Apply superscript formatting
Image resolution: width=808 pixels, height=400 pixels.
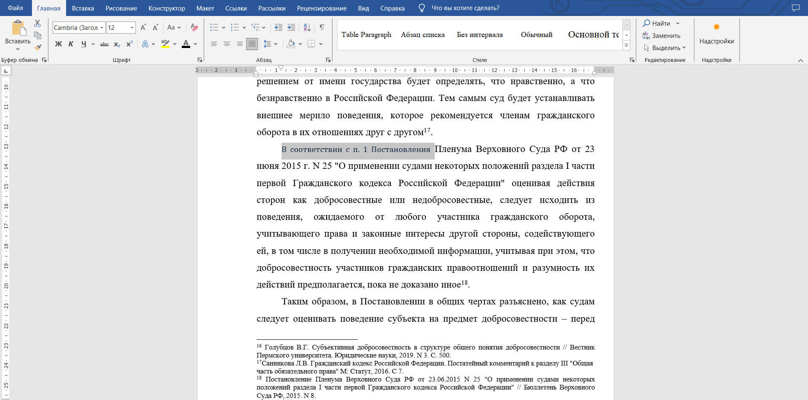130,44
